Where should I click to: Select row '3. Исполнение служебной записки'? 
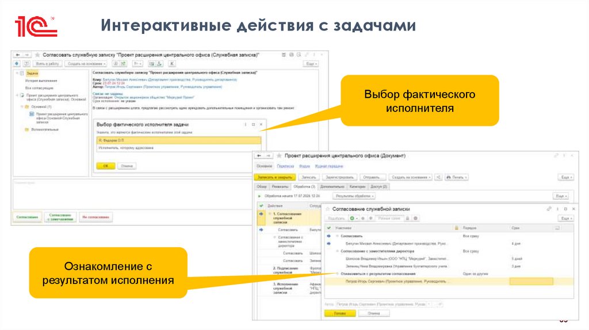click(x=289, y=288)
